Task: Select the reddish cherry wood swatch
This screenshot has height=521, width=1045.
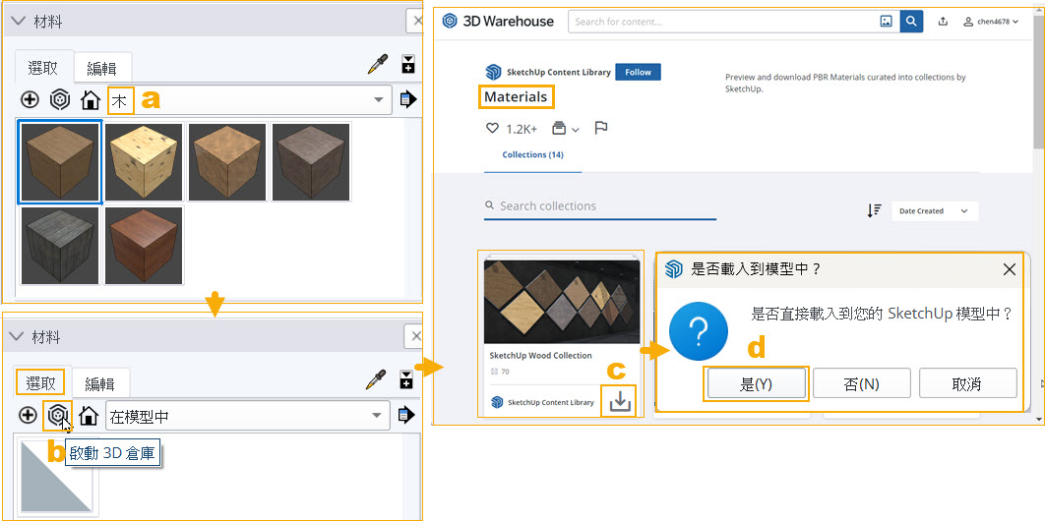Action: [144, 245]
